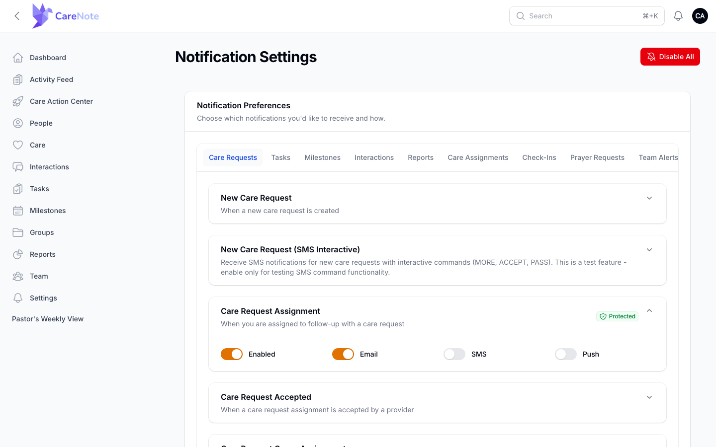Turn off the Enabled toggle
The height and width of the screenshot is (447, 716).
tap(232, 354)
